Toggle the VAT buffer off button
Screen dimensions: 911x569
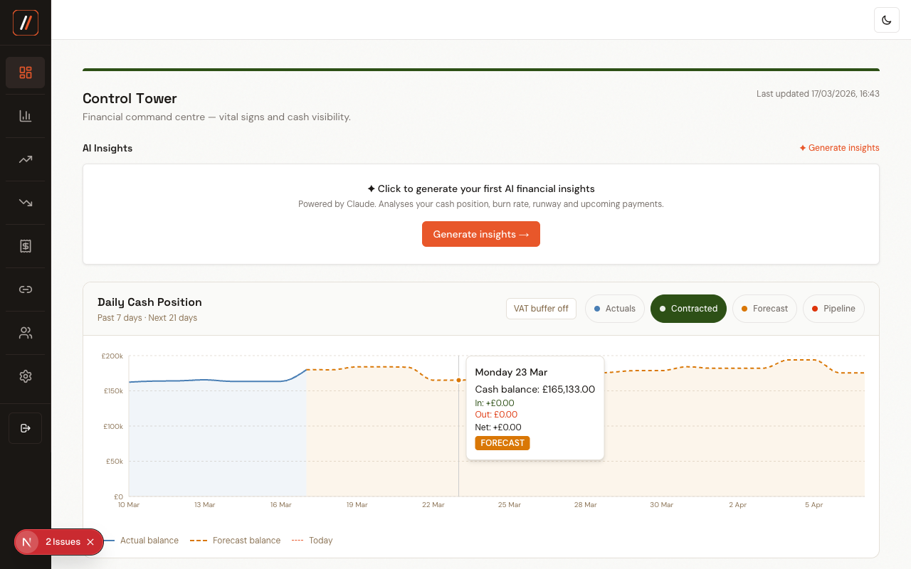(x=541, y=309)
